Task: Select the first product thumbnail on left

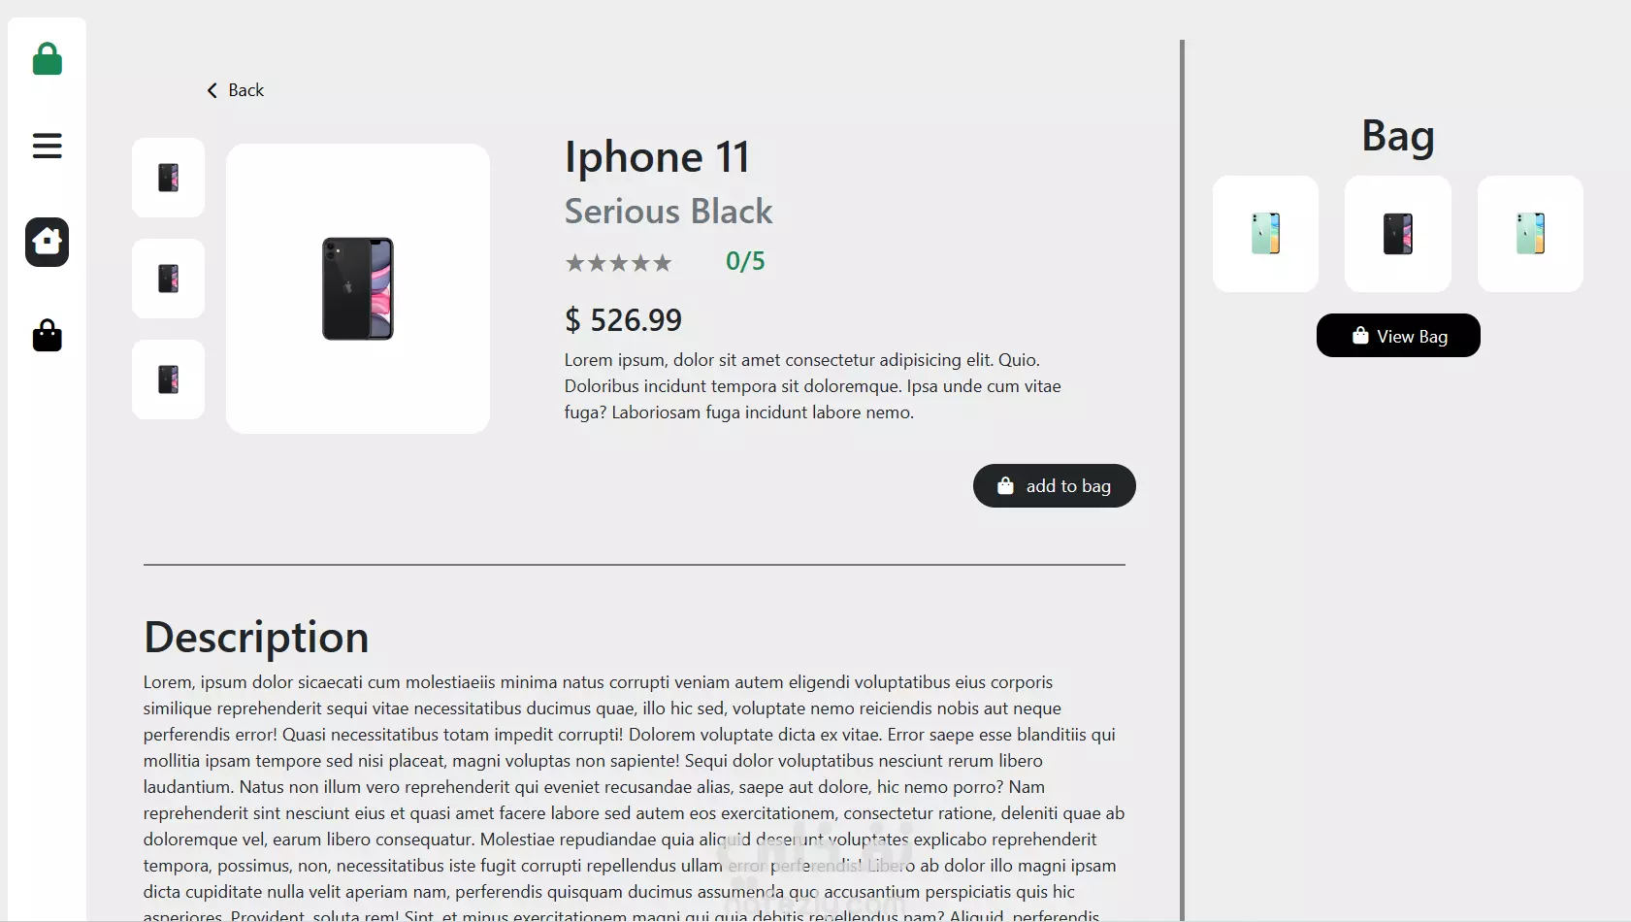Action: [x=168, y=178]
